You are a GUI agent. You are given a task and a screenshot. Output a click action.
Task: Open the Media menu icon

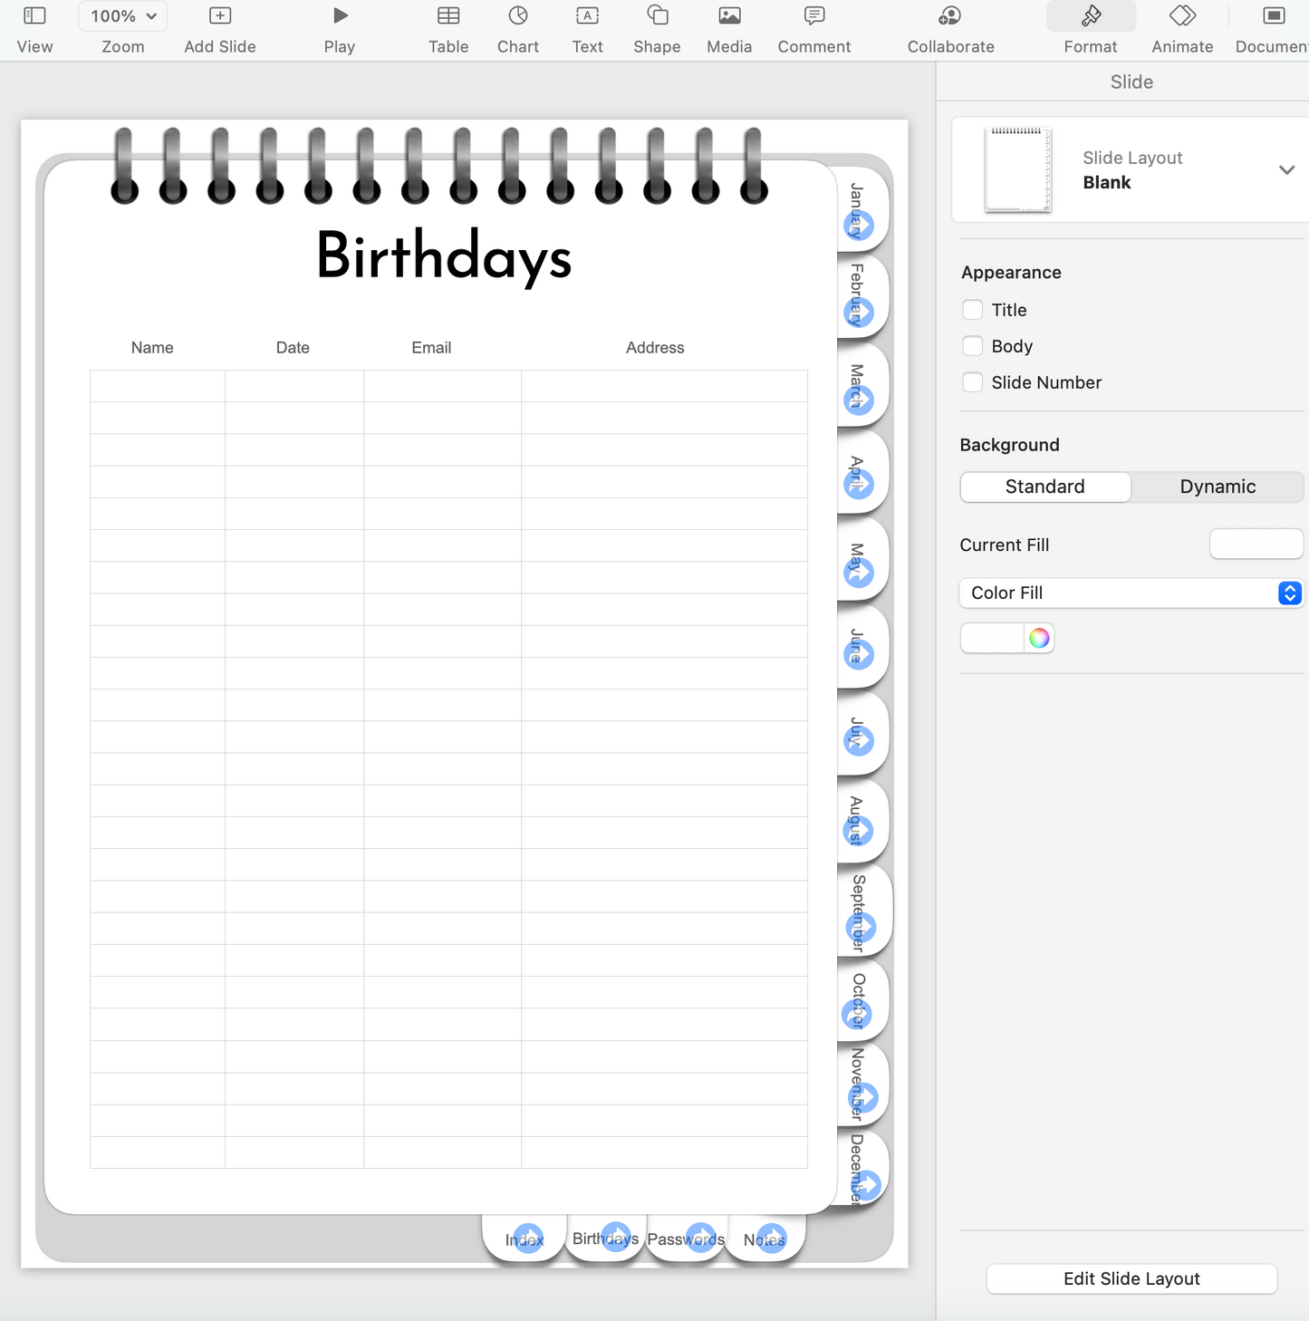pyautogui.click(x=729, y=16)
